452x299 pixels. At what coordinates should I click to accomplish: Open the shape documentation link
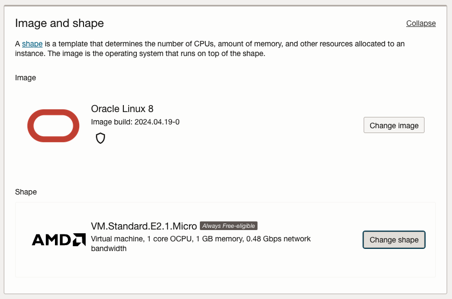pyautogui.click(x=32, y=44)
